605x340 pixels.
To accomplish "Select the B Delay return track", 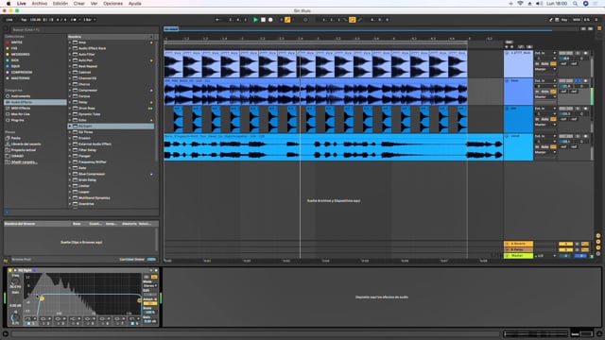I will (x=519, y=249).
